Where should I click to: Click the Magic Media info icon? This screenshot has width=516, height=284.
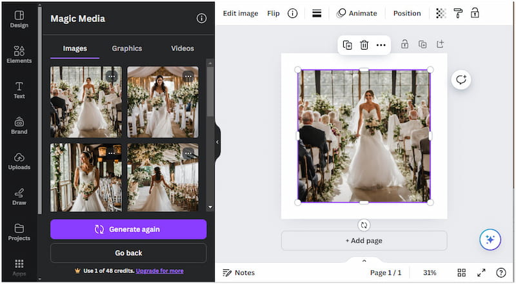(201, 19)
